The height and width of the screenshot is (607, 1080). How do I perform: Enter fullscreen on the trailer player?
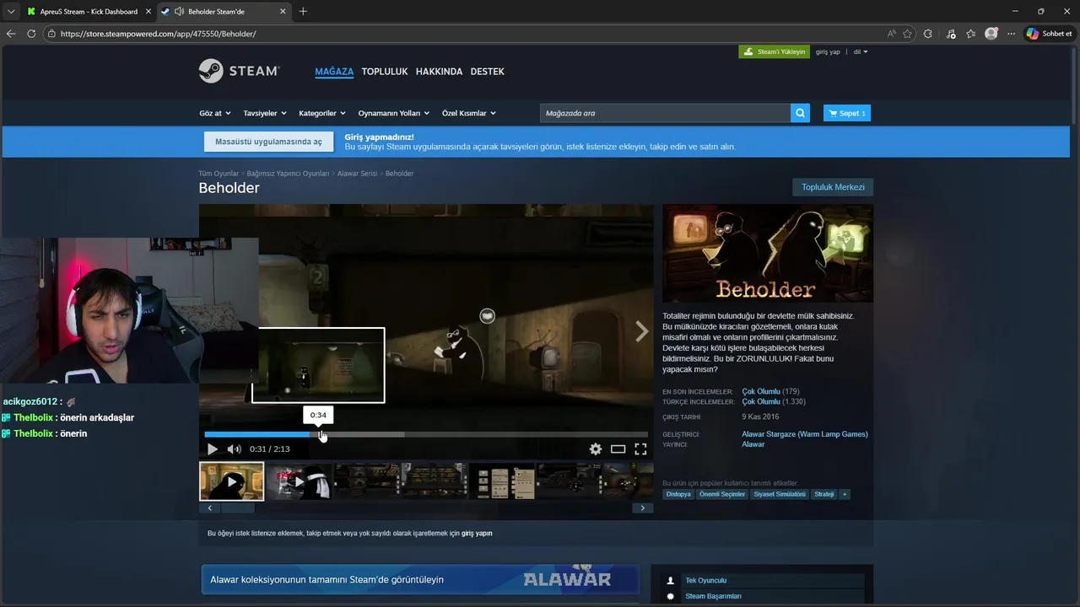point(640,449)
